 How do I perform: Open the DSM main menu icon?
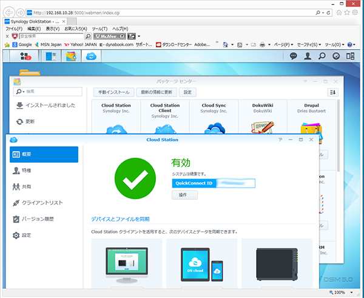coord(25,56)
